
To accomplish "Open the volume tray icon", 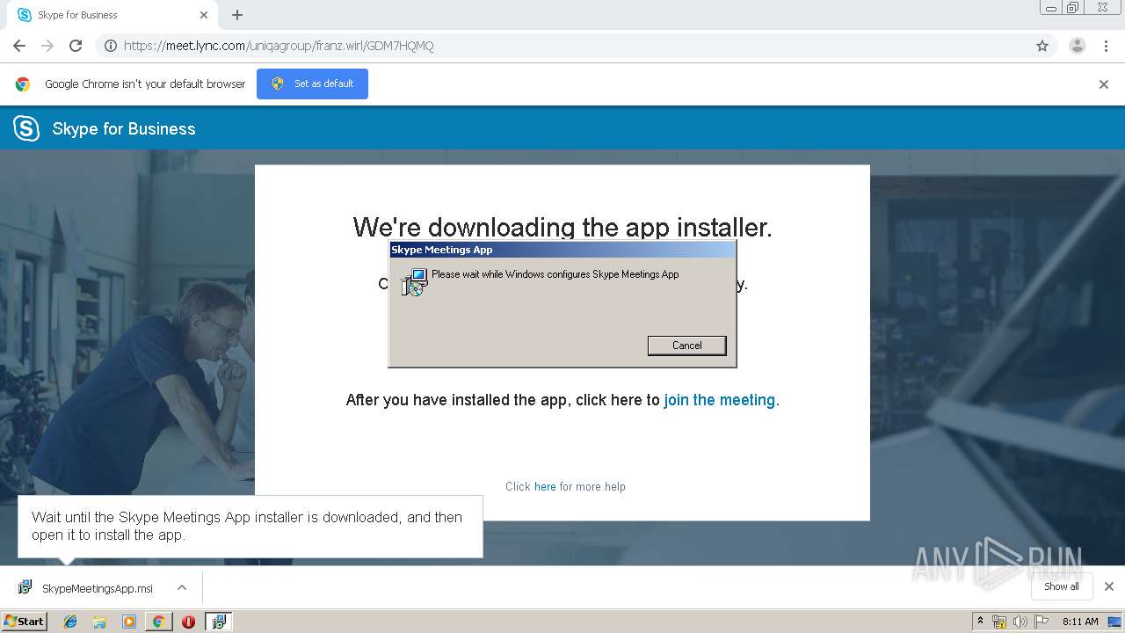I will click(x=1020, y=622).
